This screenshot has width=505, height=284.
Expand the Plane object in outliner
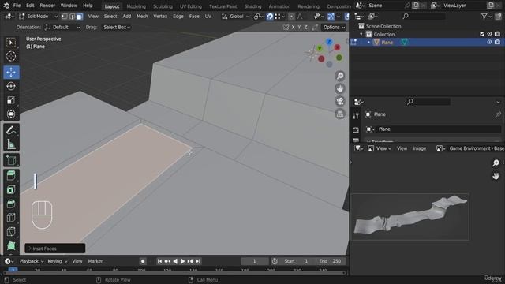[368, 42]
